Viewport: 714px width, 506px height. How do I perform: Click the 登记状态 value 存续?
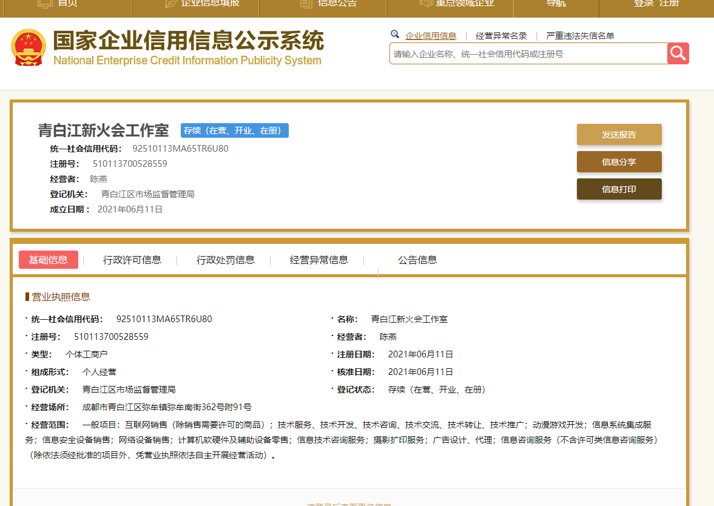pyautogui.click(x=437, y=390)
